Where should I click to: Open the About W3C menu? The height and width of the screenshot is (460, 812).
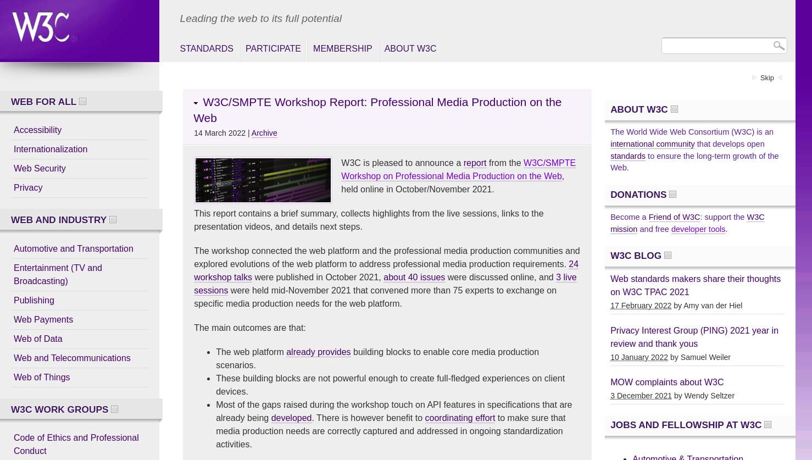410,49
